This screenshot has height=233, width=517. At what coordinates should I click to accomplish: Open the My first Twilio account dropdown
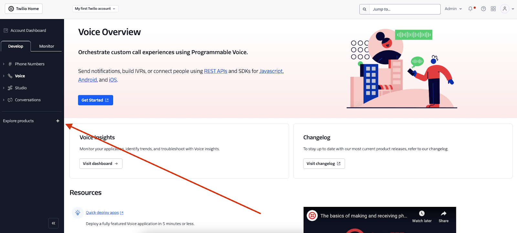[95, 9]
